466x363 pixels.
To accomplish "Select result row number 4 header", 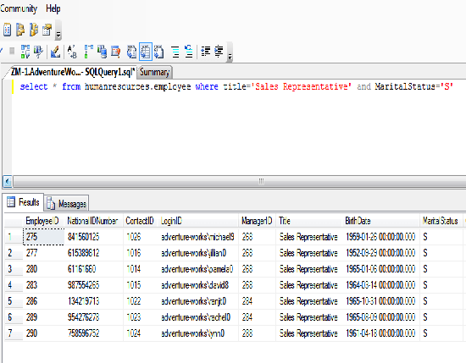I will tap(14, 285).
